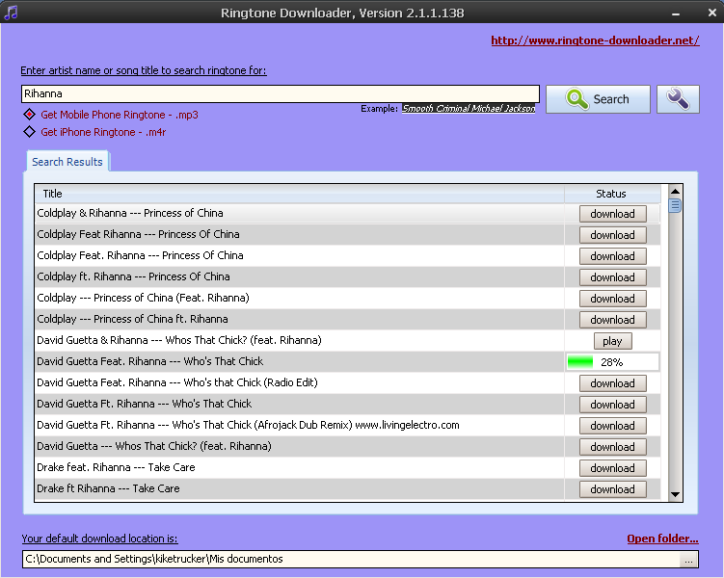Click the music note app icon in title bar

click(x=11, y=12)
